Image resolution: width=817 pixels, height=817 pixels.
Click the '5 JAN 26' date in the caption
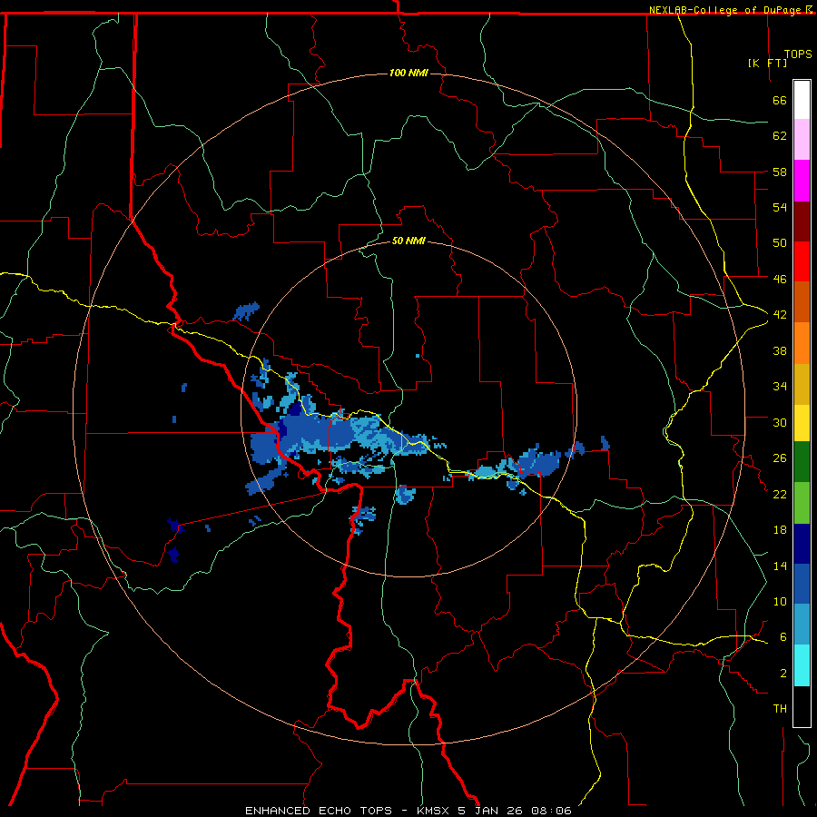point(490,811)
